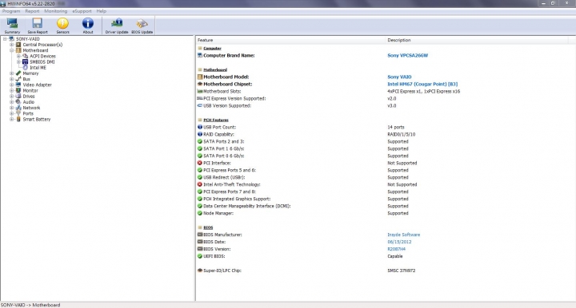
Task: Select the Motherboard Chipset row
Action: [386, 85]
